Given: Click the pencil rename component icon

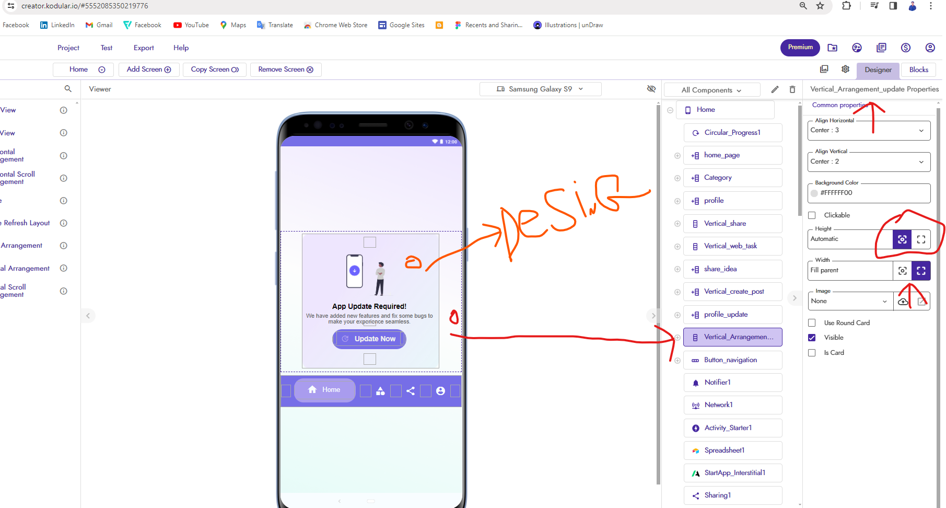Looking at the screenshot, I should 775,89.
